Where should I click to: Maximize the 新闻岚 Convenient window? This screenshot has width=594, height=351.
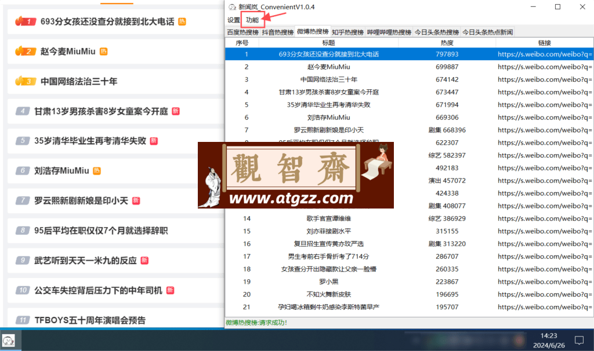tap(557, 7)
